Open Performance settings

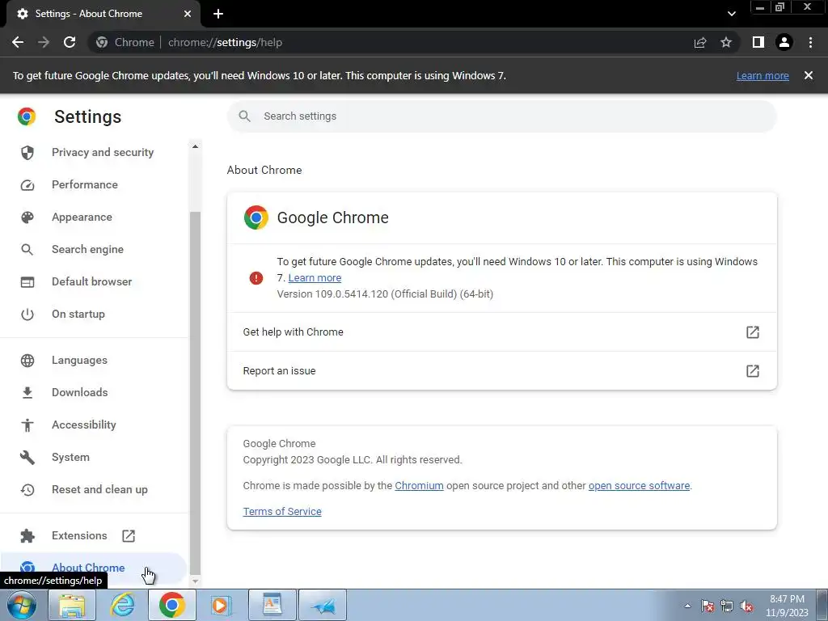[94, 185]
